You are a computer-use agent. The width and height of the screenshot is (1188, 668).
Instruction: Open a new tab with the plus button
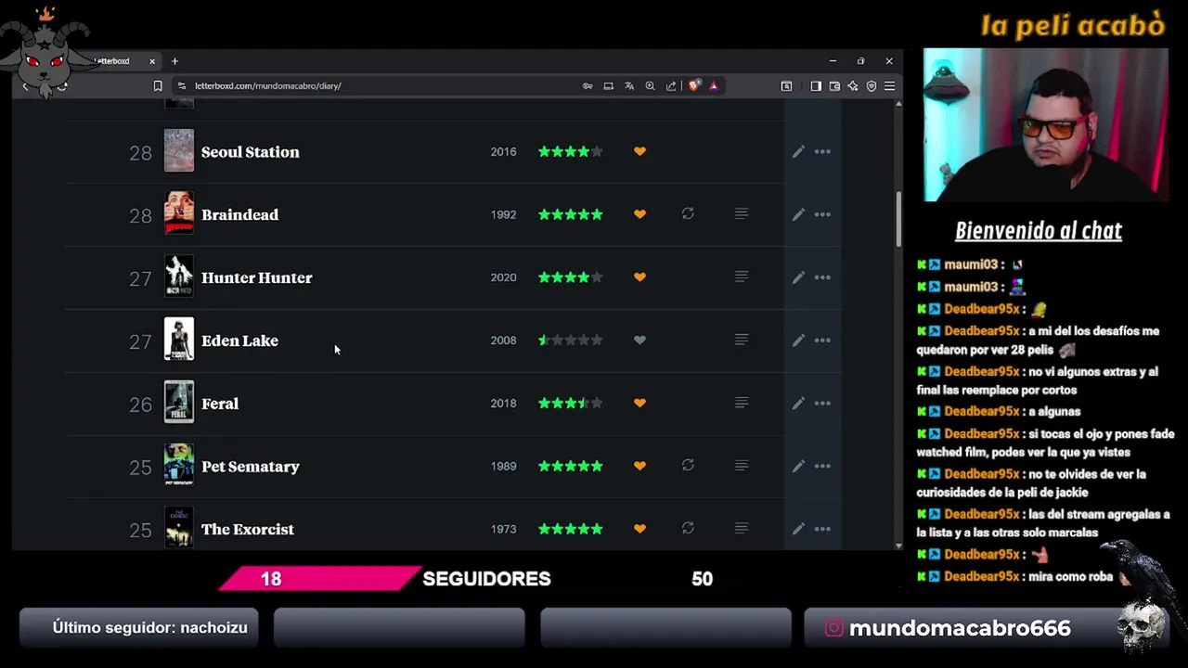click(174, 61)
